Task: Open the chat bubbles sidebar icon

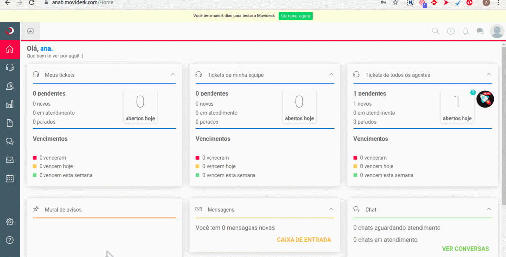Action: (x=10, y=141)
